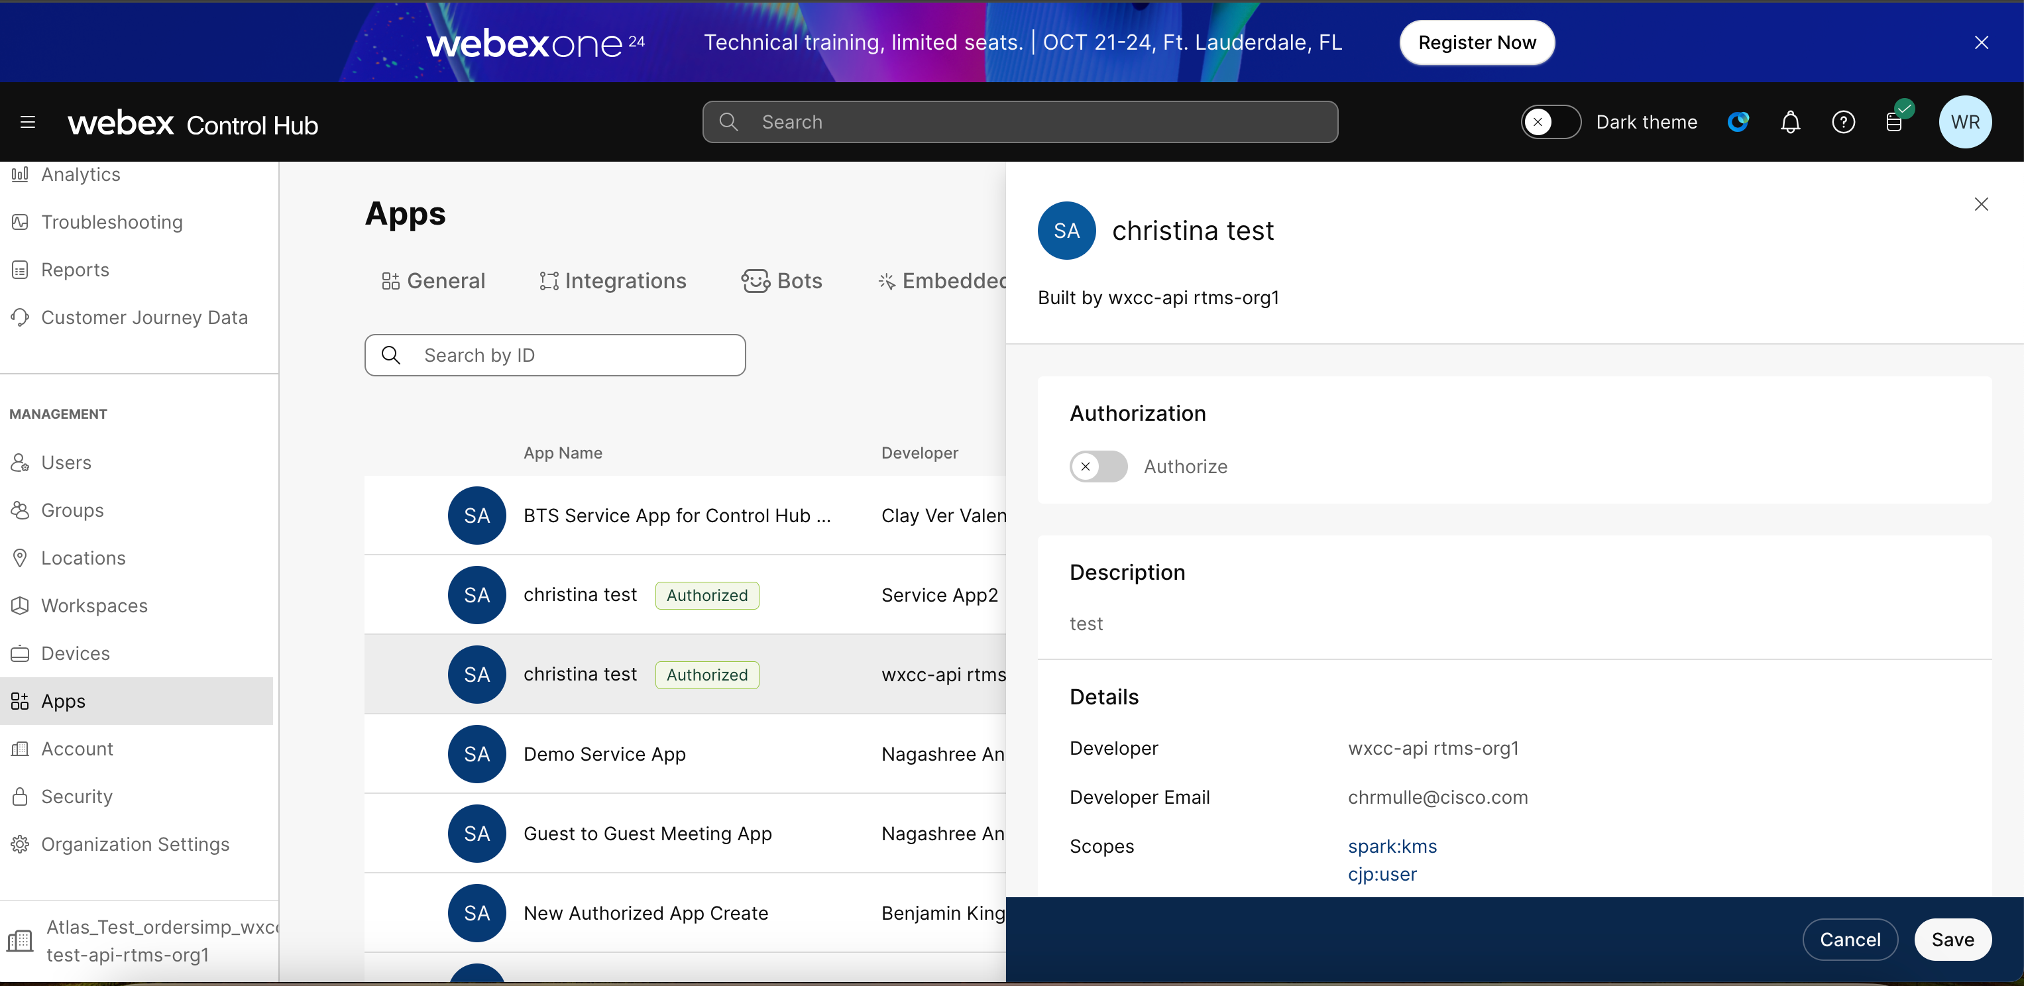Go to Groups management page

pos(72,511)
